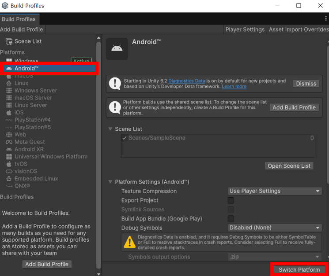Click the details panel vertical scrollbar
Image resolution: width=329 pixels, height=276 pixels.
pos(328,115)
